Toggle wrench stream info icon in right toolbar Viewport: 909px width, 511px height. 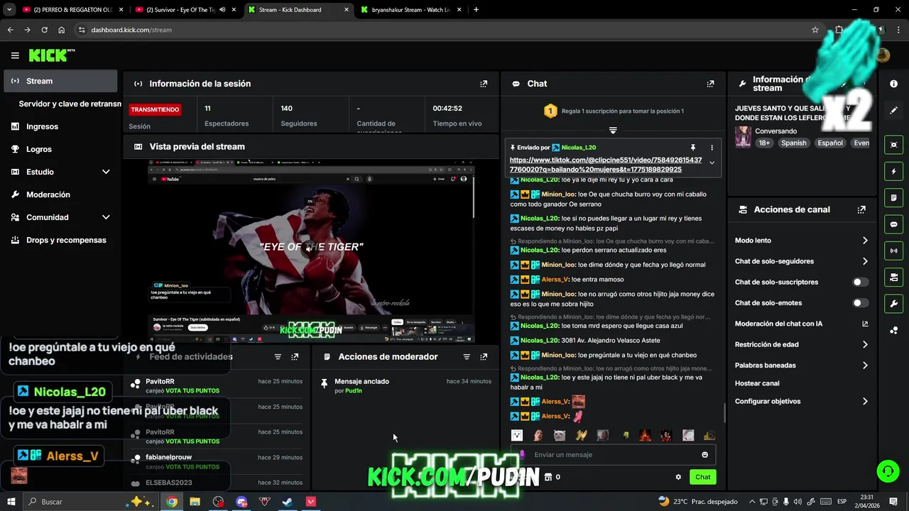tap(893, 304)
